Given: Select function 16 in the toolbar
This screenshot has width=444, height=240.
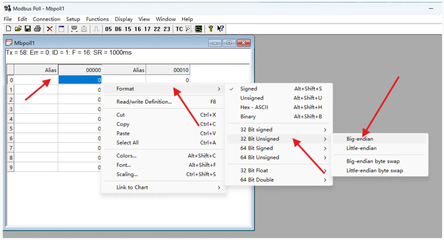Looking at the screenshot, I should click(137, 29).
